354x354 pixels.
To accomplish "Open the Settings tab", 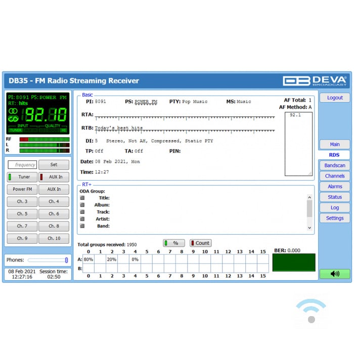I will pos(334,218).
